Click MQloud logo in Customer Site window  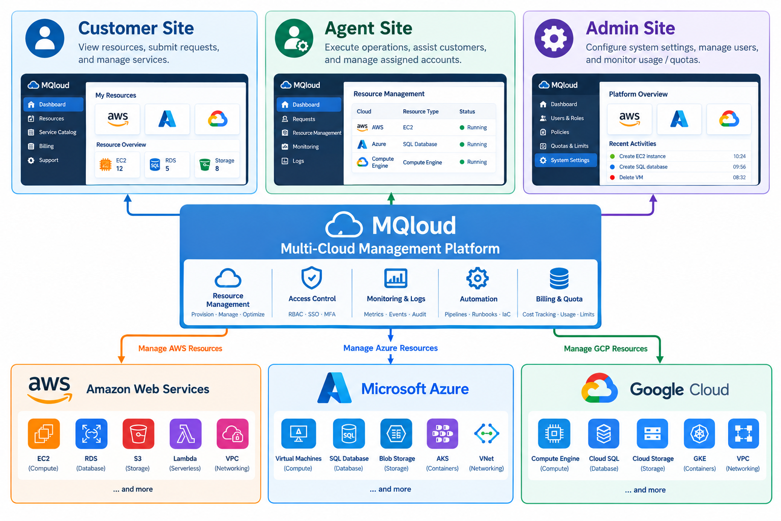(49, 85)
